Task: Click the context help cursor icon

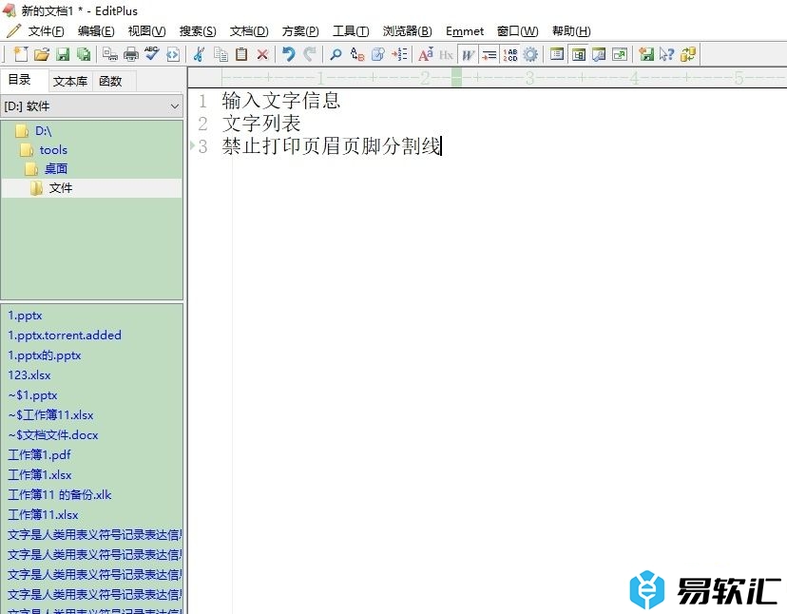Action: 667,54
